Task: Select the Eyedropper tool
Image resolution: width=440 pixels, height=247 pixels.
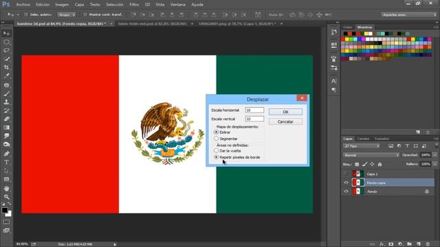Action: 6,75
